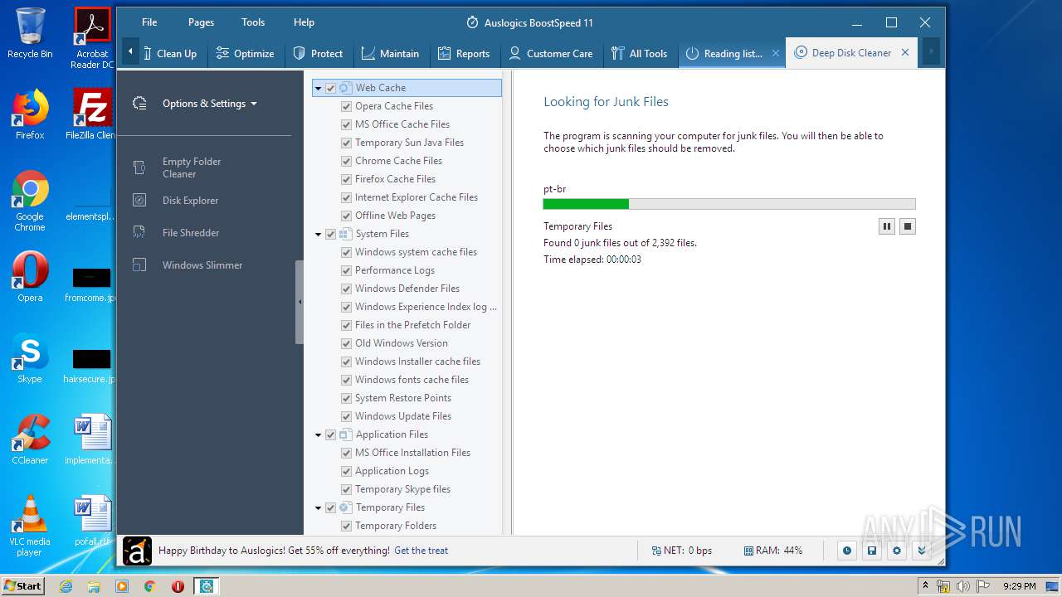Click the double-down arrows status bar icon
This screenshot has width=1062, height=597.
(921, 551)
